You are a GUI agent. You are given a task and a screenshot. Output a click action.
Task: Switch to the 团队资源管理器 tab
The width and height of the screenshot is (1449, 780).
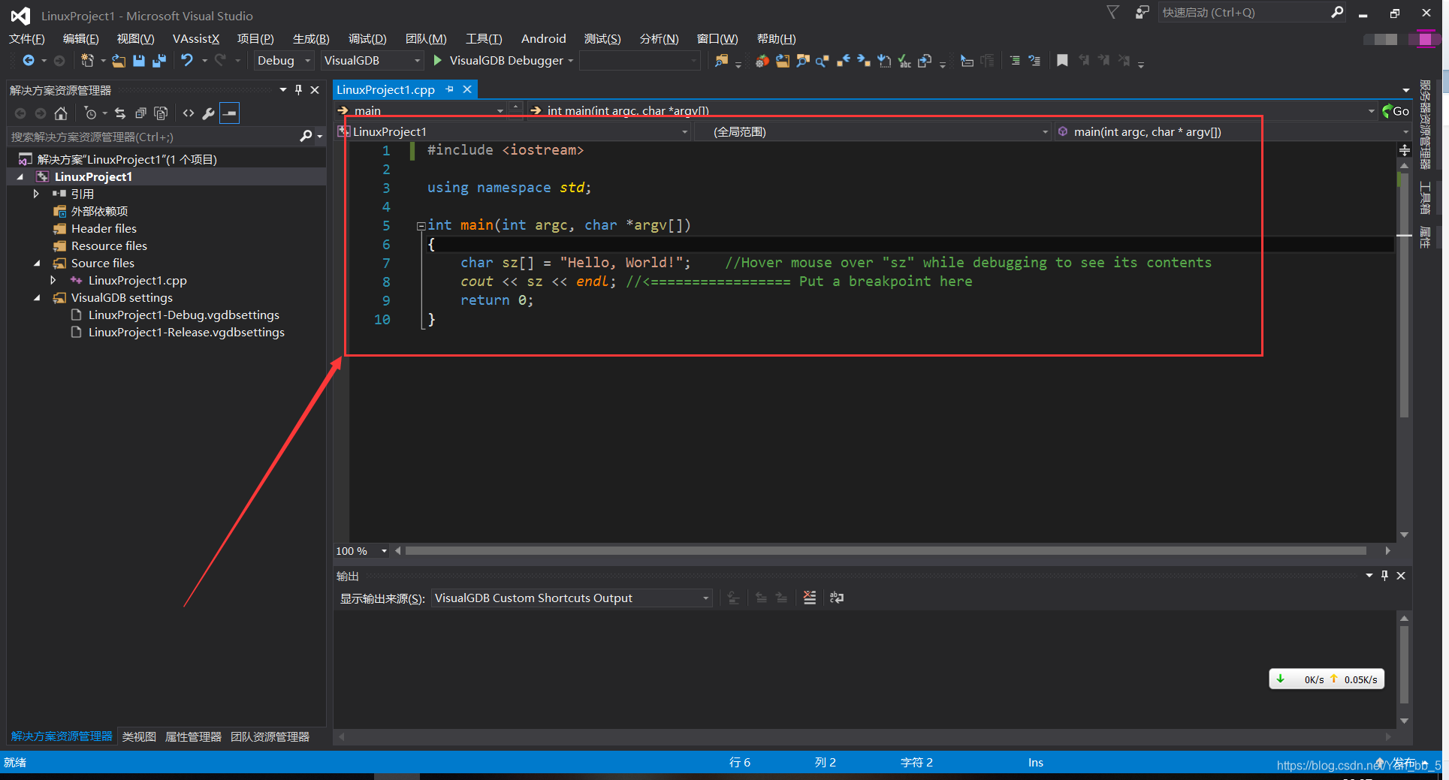point(270,736)
